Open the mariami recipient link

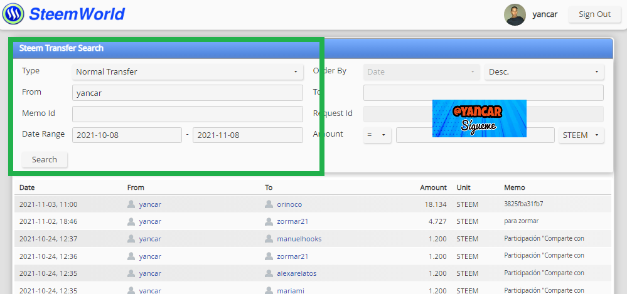point(291,290)
